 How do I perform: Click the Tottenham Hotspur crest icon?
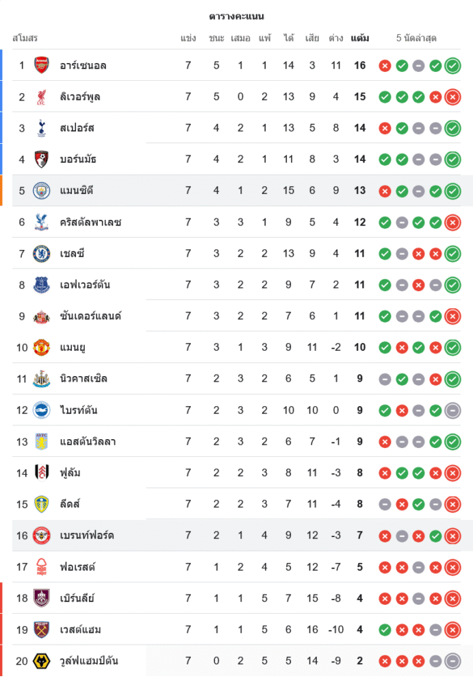42,128
